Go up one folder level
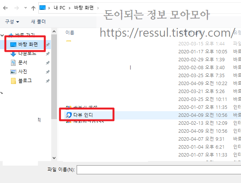Viewport: 241px width, 183px height. [x=33, y=8]
